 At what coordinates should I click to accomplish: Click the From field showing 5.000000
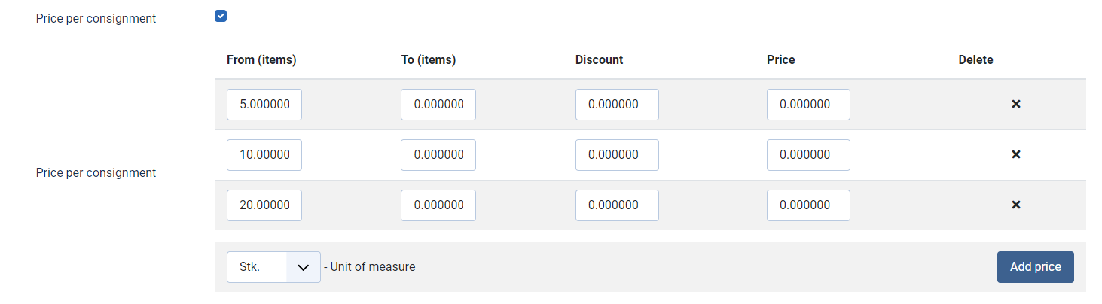(264, 105)
